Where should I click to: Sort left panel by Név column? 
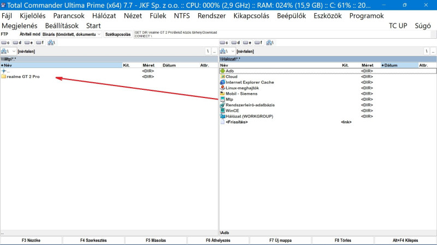(x=61, y=65)
